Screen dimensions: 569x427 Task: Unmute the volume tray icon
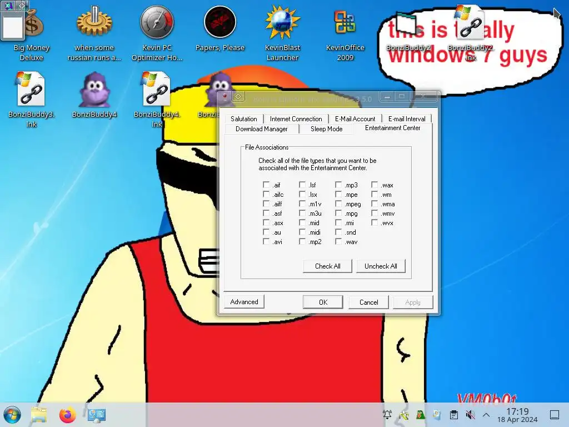tap(470, 415)
